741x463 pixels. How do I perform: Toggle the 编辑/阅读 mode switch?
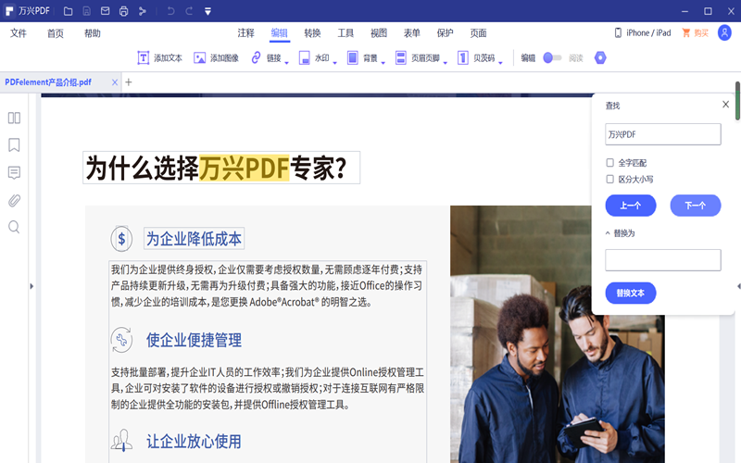552,57
